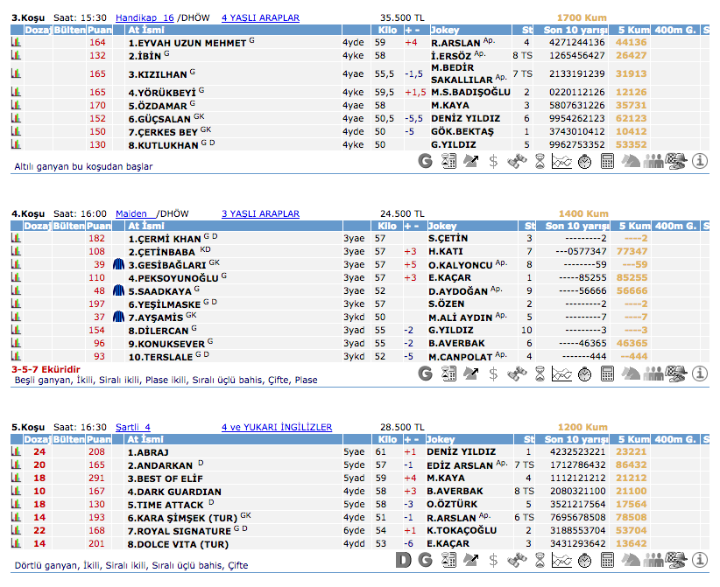The width and height of the screenshot is (720, 587).
Task: Click the info icon under race 3
Action: coord(699,161)
